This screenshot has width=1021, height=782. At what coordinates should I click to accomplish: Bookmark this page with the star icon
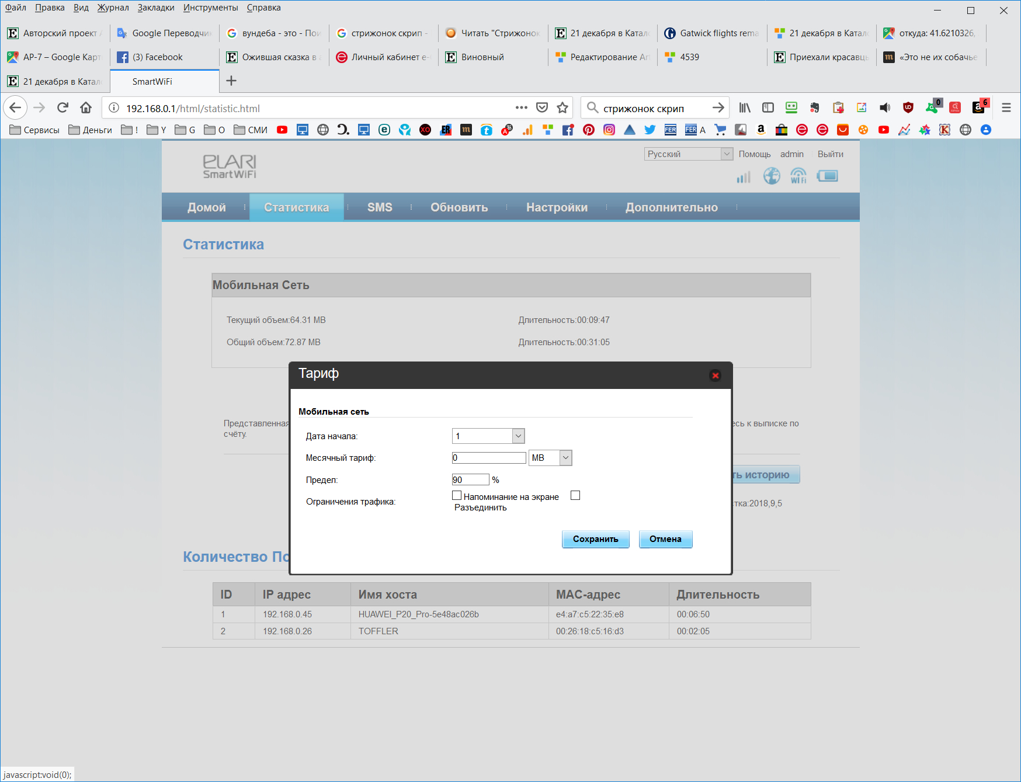pos(562,107)
